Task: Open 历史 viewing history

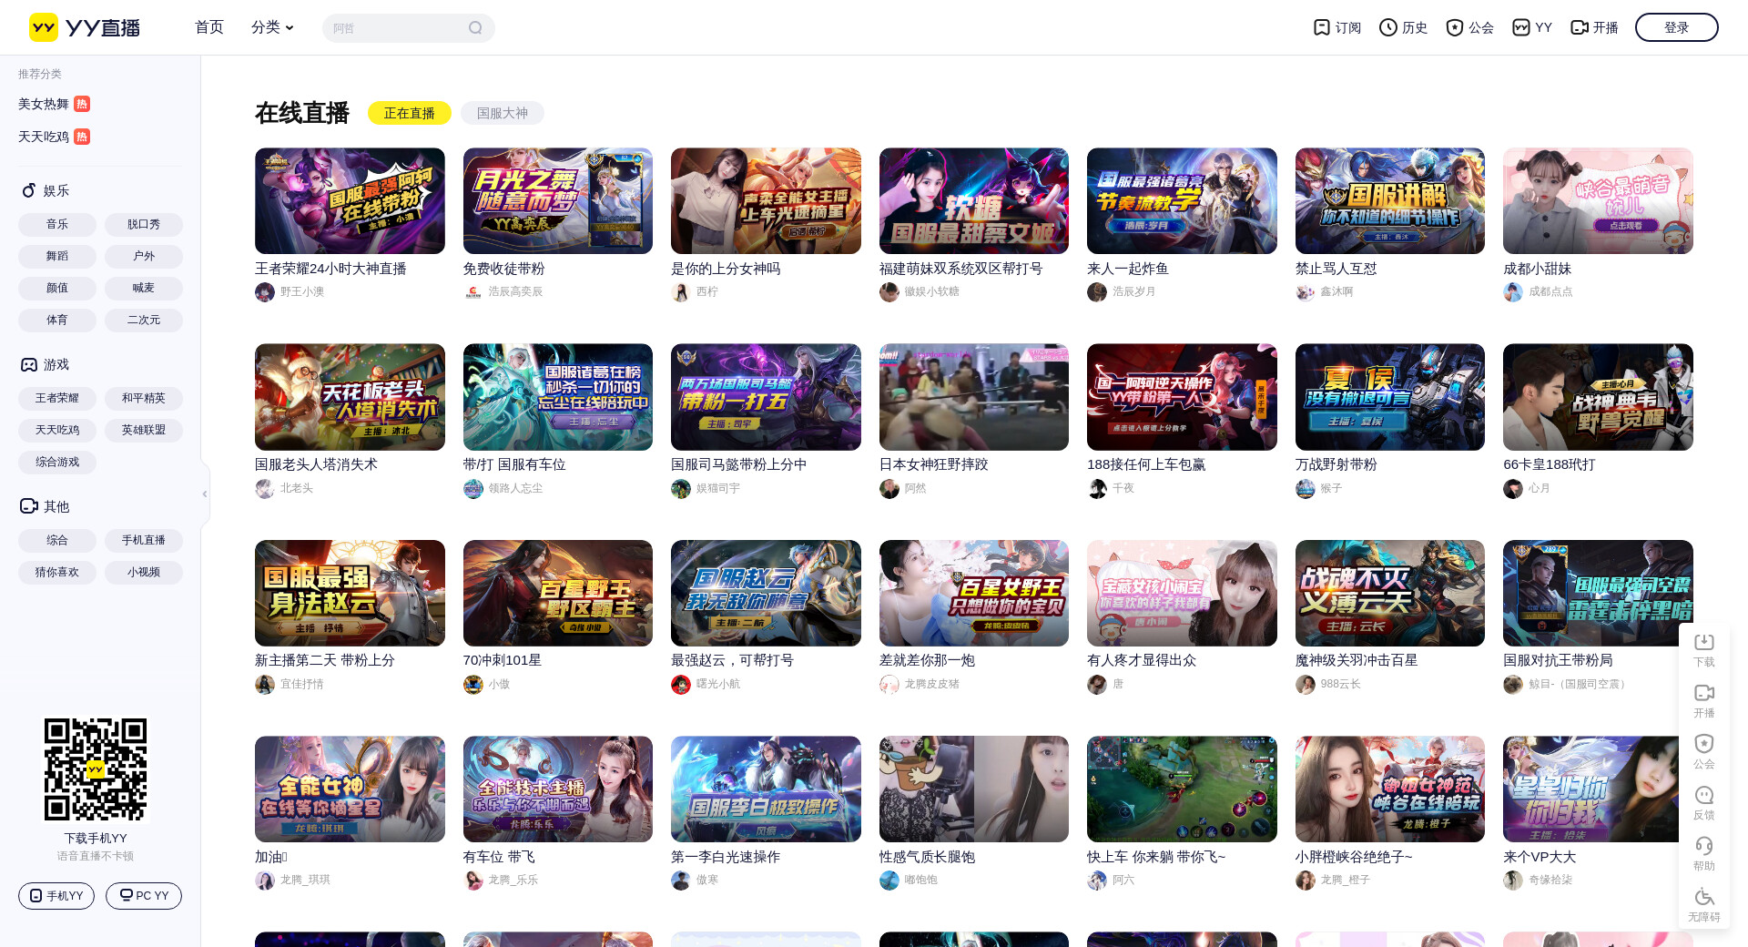Action: tap(1403, 27)
